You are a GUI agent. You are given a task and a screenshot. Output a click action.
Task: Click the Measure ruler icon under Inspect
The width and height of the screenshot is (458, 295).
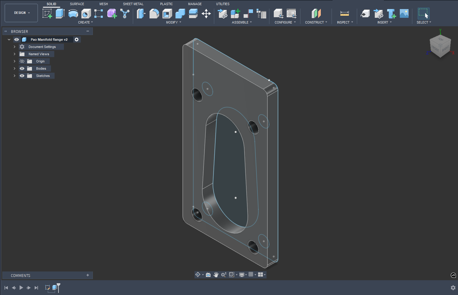point(344,14)
